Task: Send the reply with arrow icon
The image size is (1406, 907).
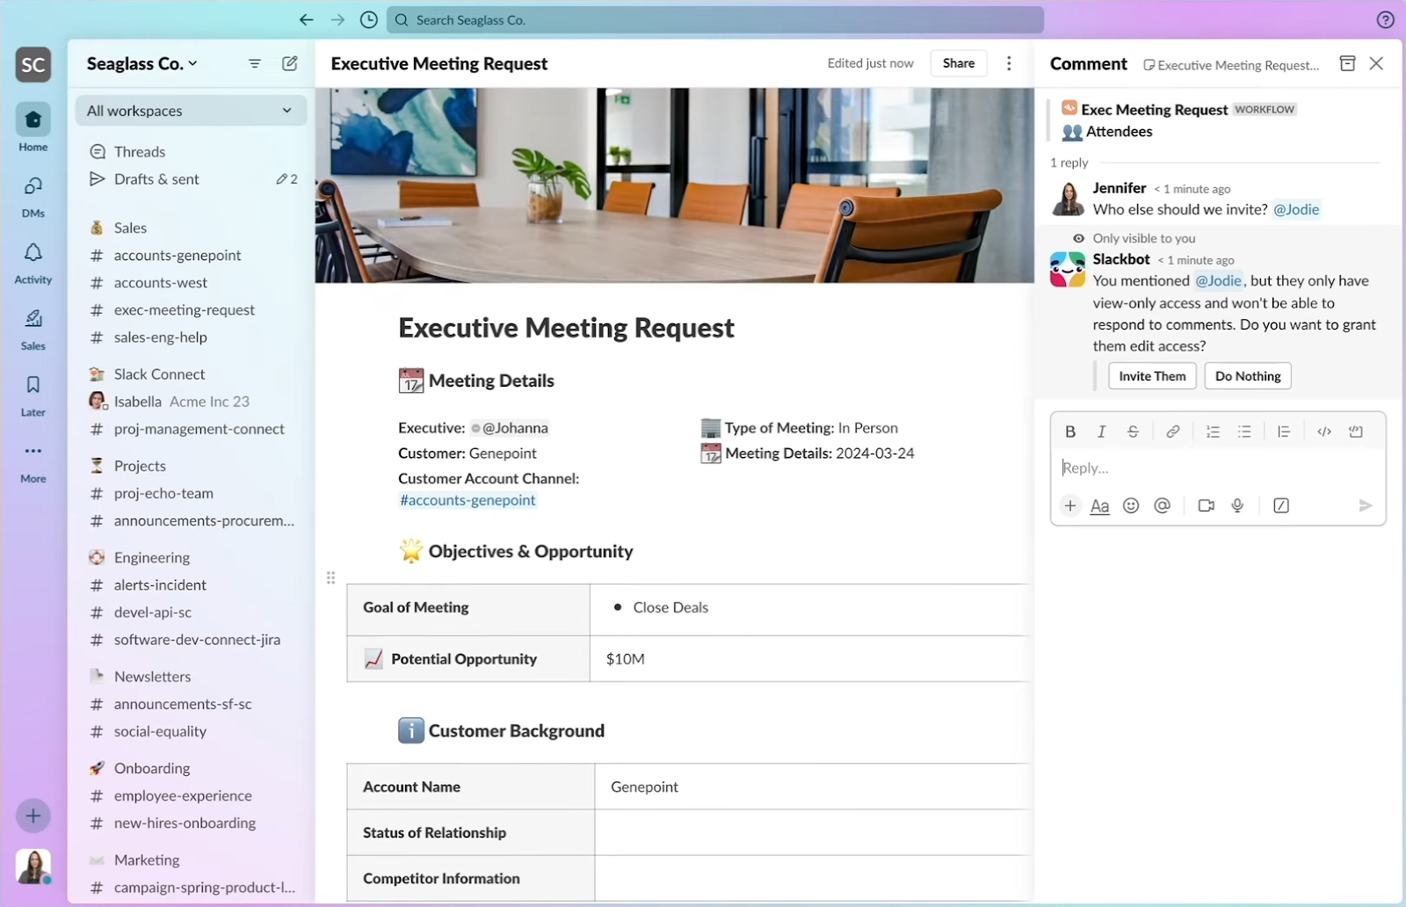Action: (x=1365, y=505)
